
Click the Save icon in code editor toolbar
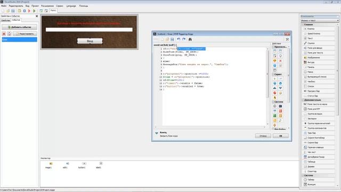pos(172,39)
